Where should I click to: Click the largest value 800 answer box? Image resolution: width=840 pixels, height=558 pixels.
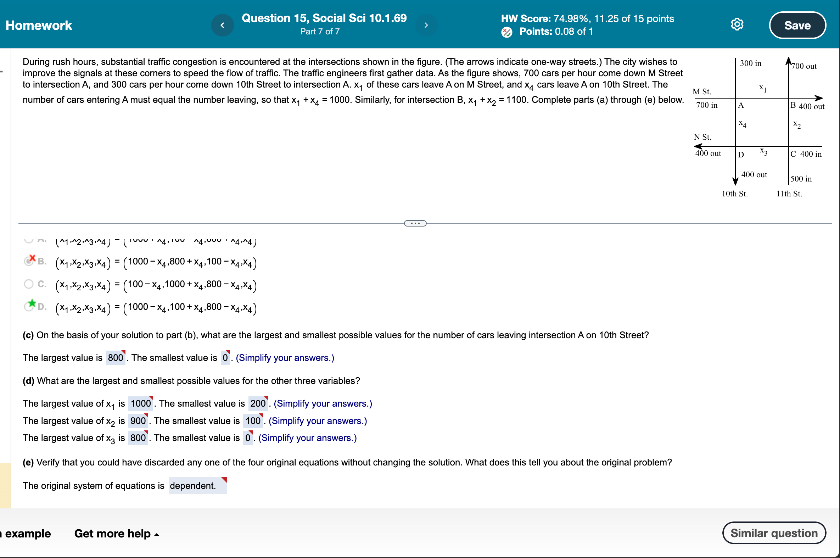116,358
